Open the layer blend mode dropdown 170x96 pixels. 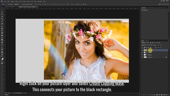coord(147,45)
